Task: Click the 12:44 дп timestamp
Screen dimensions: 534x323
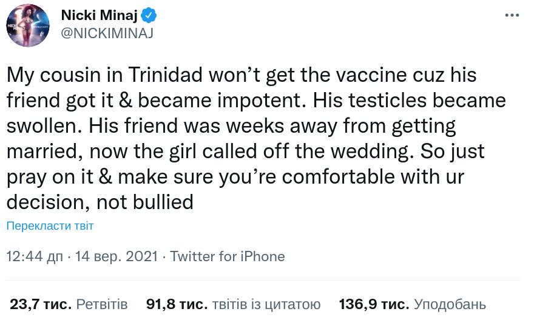Action: pyautogui.click(x=35, y=256)
